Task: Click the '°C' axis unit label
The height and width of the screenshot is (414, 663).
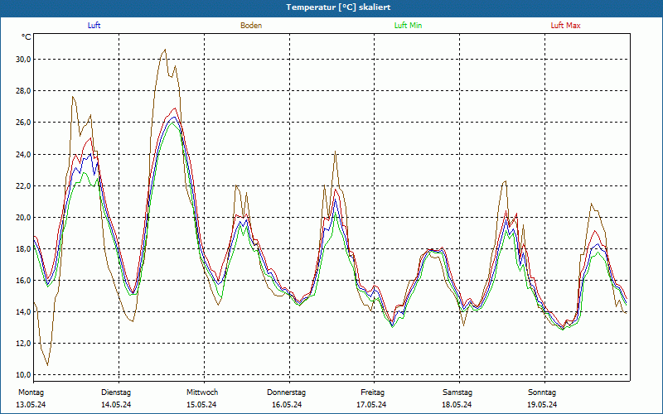Action: (27, 37)
